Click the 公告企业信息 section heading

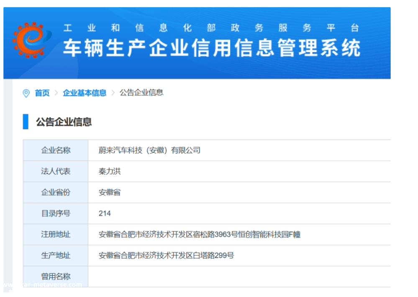point(64,122)
